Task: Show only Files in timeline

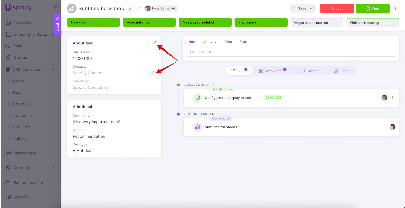Action: point(341,71)
